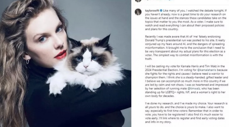Viewport: 229px width, 127px height.
Task: Click the post photo of woman holding cat
Action: coord(65,63)
